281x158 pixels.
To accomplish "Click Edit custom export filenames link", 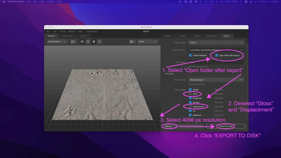I will pos(198,67).
